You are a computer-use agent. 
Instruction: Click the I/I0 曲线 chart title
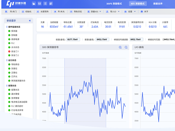click(139, 47)
